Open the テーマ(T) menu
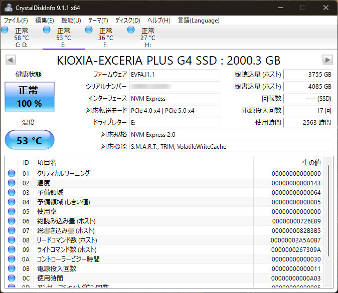The width and height of the screenshot is (338, 293). pyautogui.click(x=98, y=21)
